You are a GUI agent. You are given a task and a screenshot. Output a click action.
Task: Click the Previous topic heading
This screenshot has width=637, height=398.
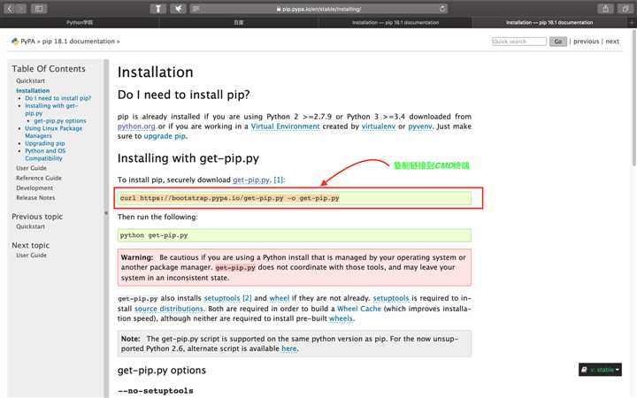(37, 217)
